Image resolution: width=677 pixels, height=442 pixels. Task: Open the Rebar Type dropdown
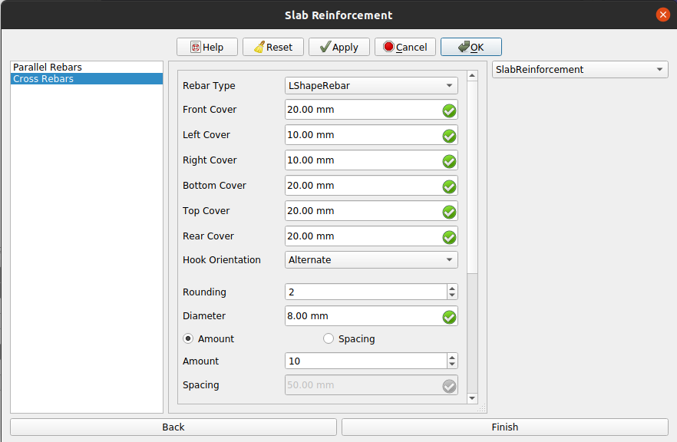(x=371, y=85)
